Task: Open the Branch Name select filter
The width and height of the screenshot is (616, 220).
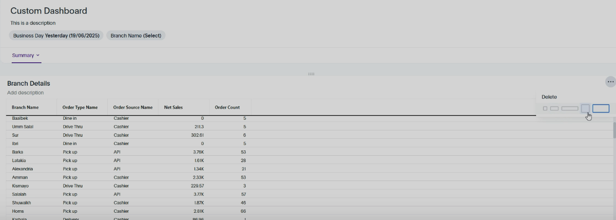Action: 135,36
